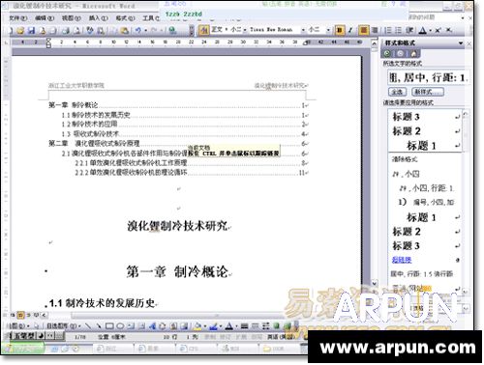Increase indent using the indent icon
The height and width of the screenshot is (365, 484).
coord(409,30)
